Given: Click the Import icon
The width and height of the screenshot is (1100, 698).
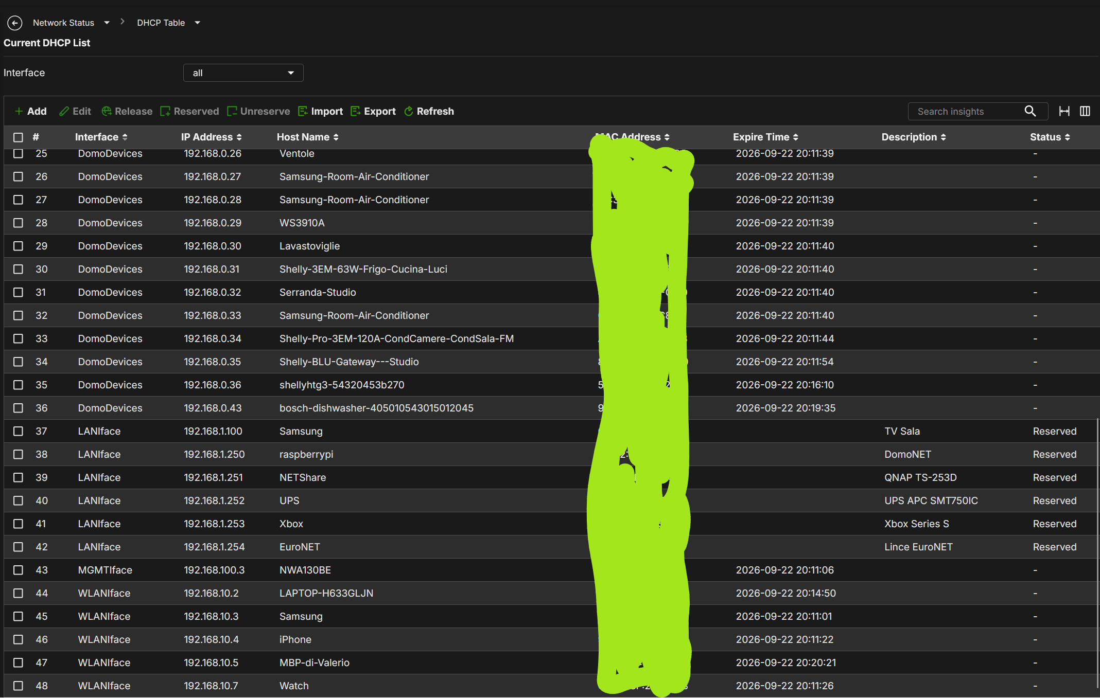Looking at the screenshot, I should 303,111.
